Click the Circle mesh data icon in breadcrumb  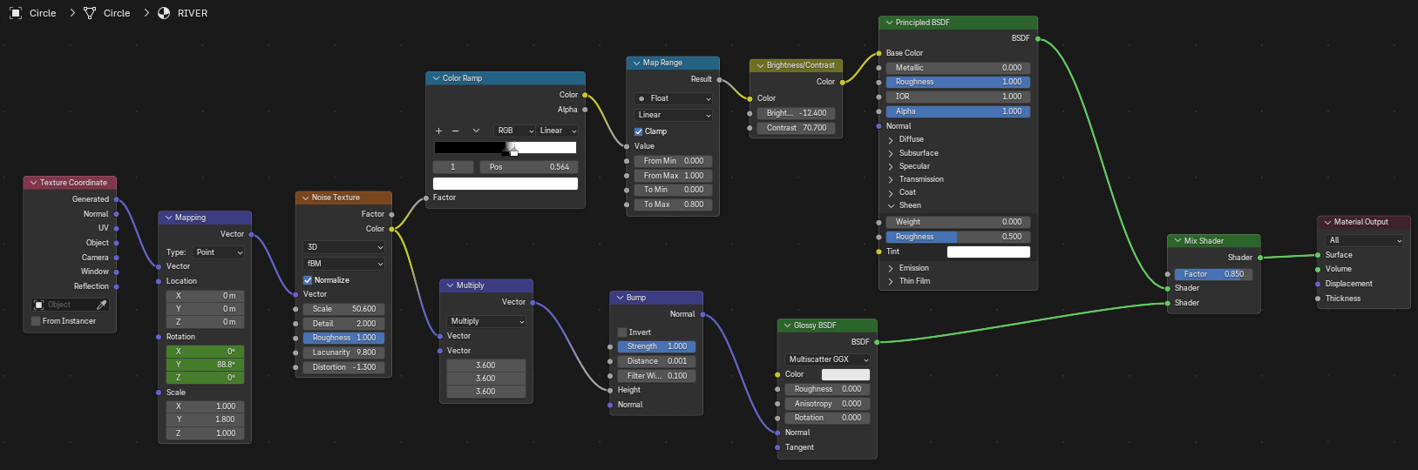pyautogui.click(x=90, y=13)
